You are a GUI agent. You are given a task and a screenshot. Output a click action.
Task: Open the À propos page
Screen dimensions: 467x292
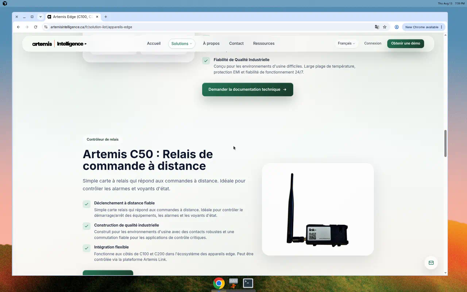click(x=211, y=43)
